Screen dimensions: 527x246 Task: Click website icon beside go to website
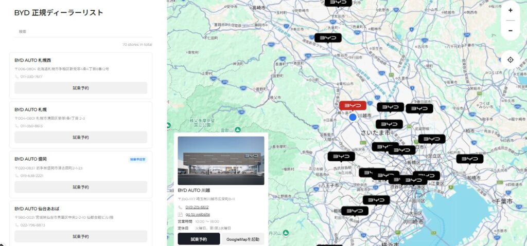click(x=180, y=214)
